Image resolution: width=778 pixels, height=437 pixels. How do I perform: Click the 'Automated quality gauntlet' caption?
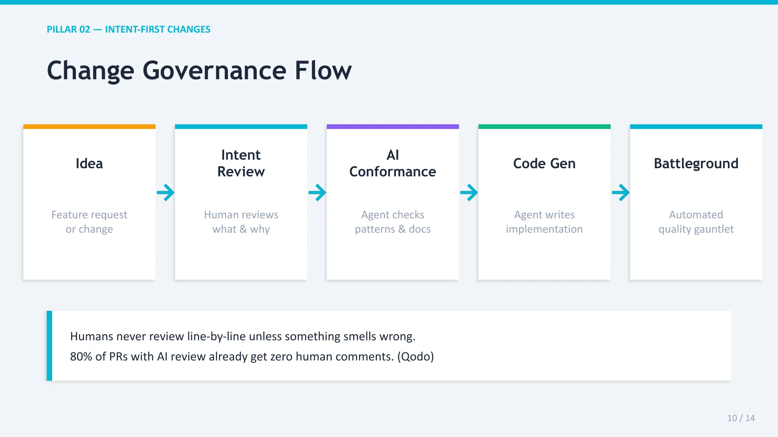696,222
